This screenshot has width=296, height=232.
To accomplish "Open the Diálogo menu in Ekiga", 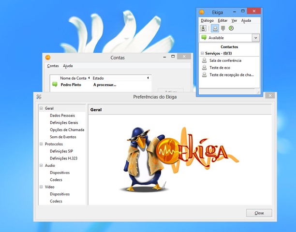I will [x=207, y=20].
